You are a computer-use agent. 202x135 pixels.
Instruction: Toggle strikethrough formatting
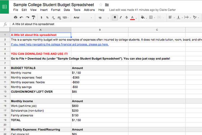click(126, 17)
